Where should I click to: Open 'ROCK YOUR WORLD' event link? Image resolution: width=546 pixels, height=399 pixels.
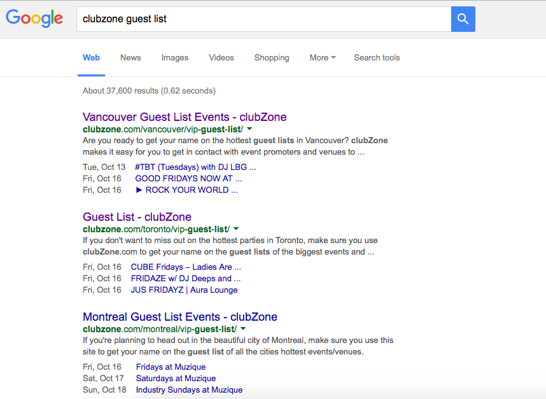[186, 190]
